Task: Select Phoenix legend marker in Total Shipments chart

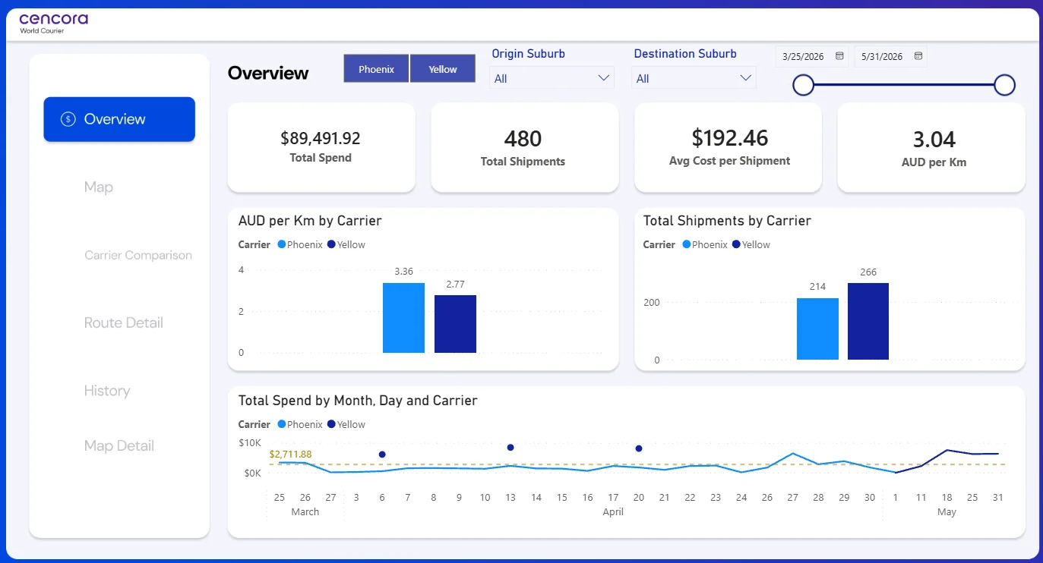Action: (687, 244)
